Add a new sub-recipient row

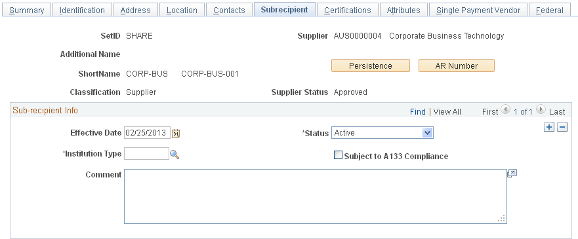pyautogui.click(x=549, y=128)
